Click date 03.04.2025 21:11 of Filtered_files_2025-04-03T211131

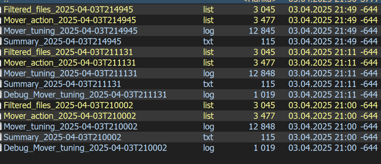[322, 52]
